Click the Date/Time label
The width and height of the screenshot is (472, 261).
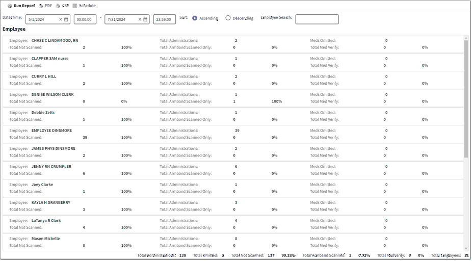[x=12, y=17]
